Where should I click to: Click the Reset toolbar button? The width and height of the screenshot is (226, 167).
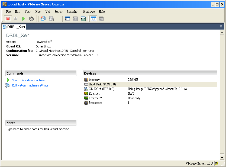[31, 19]
